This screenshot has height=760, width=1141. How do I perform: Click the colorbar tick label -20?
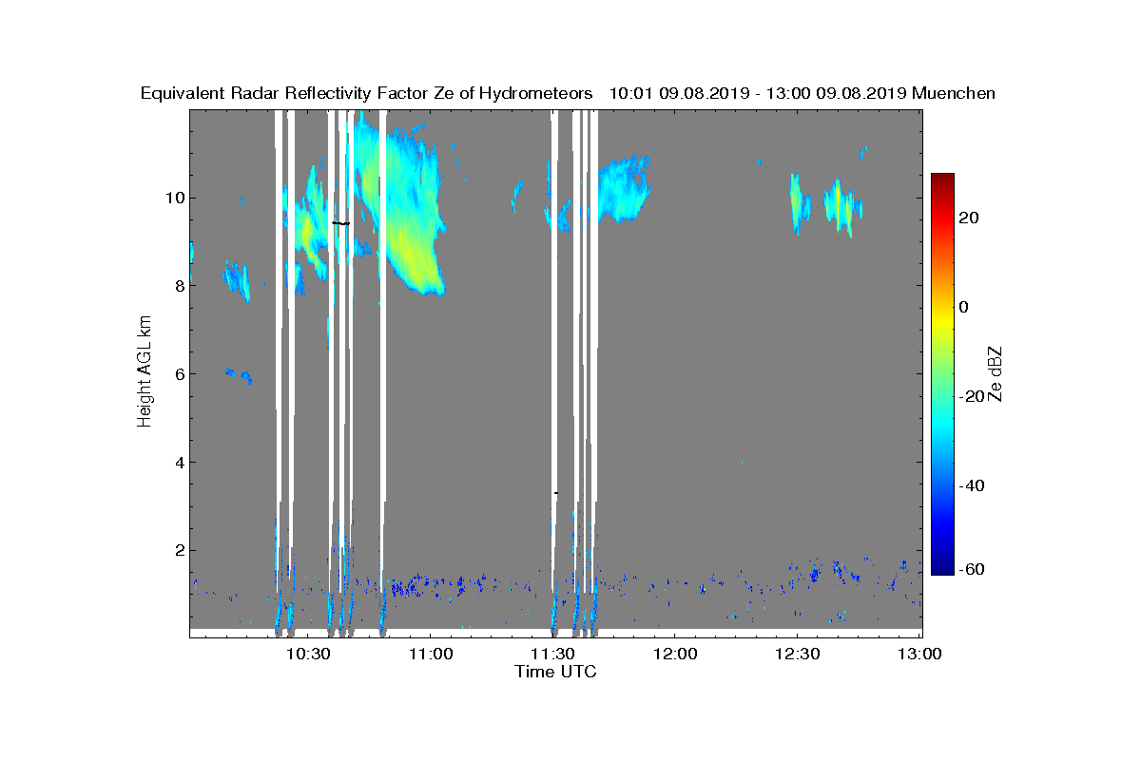pyautogui.click(x=972, y=396)
